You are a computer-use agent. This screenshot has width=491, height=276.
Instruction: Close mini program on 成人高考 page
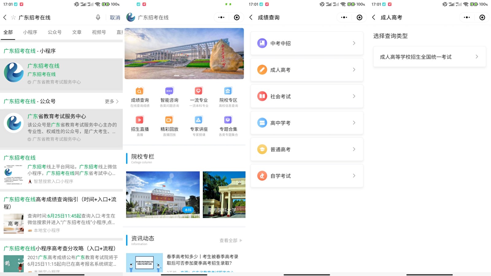482,17
